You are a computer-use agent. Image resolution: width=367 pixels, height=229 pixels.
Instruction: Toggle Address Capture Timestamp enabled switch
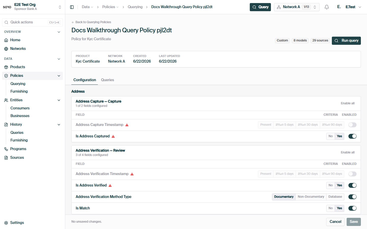point(352,125)
